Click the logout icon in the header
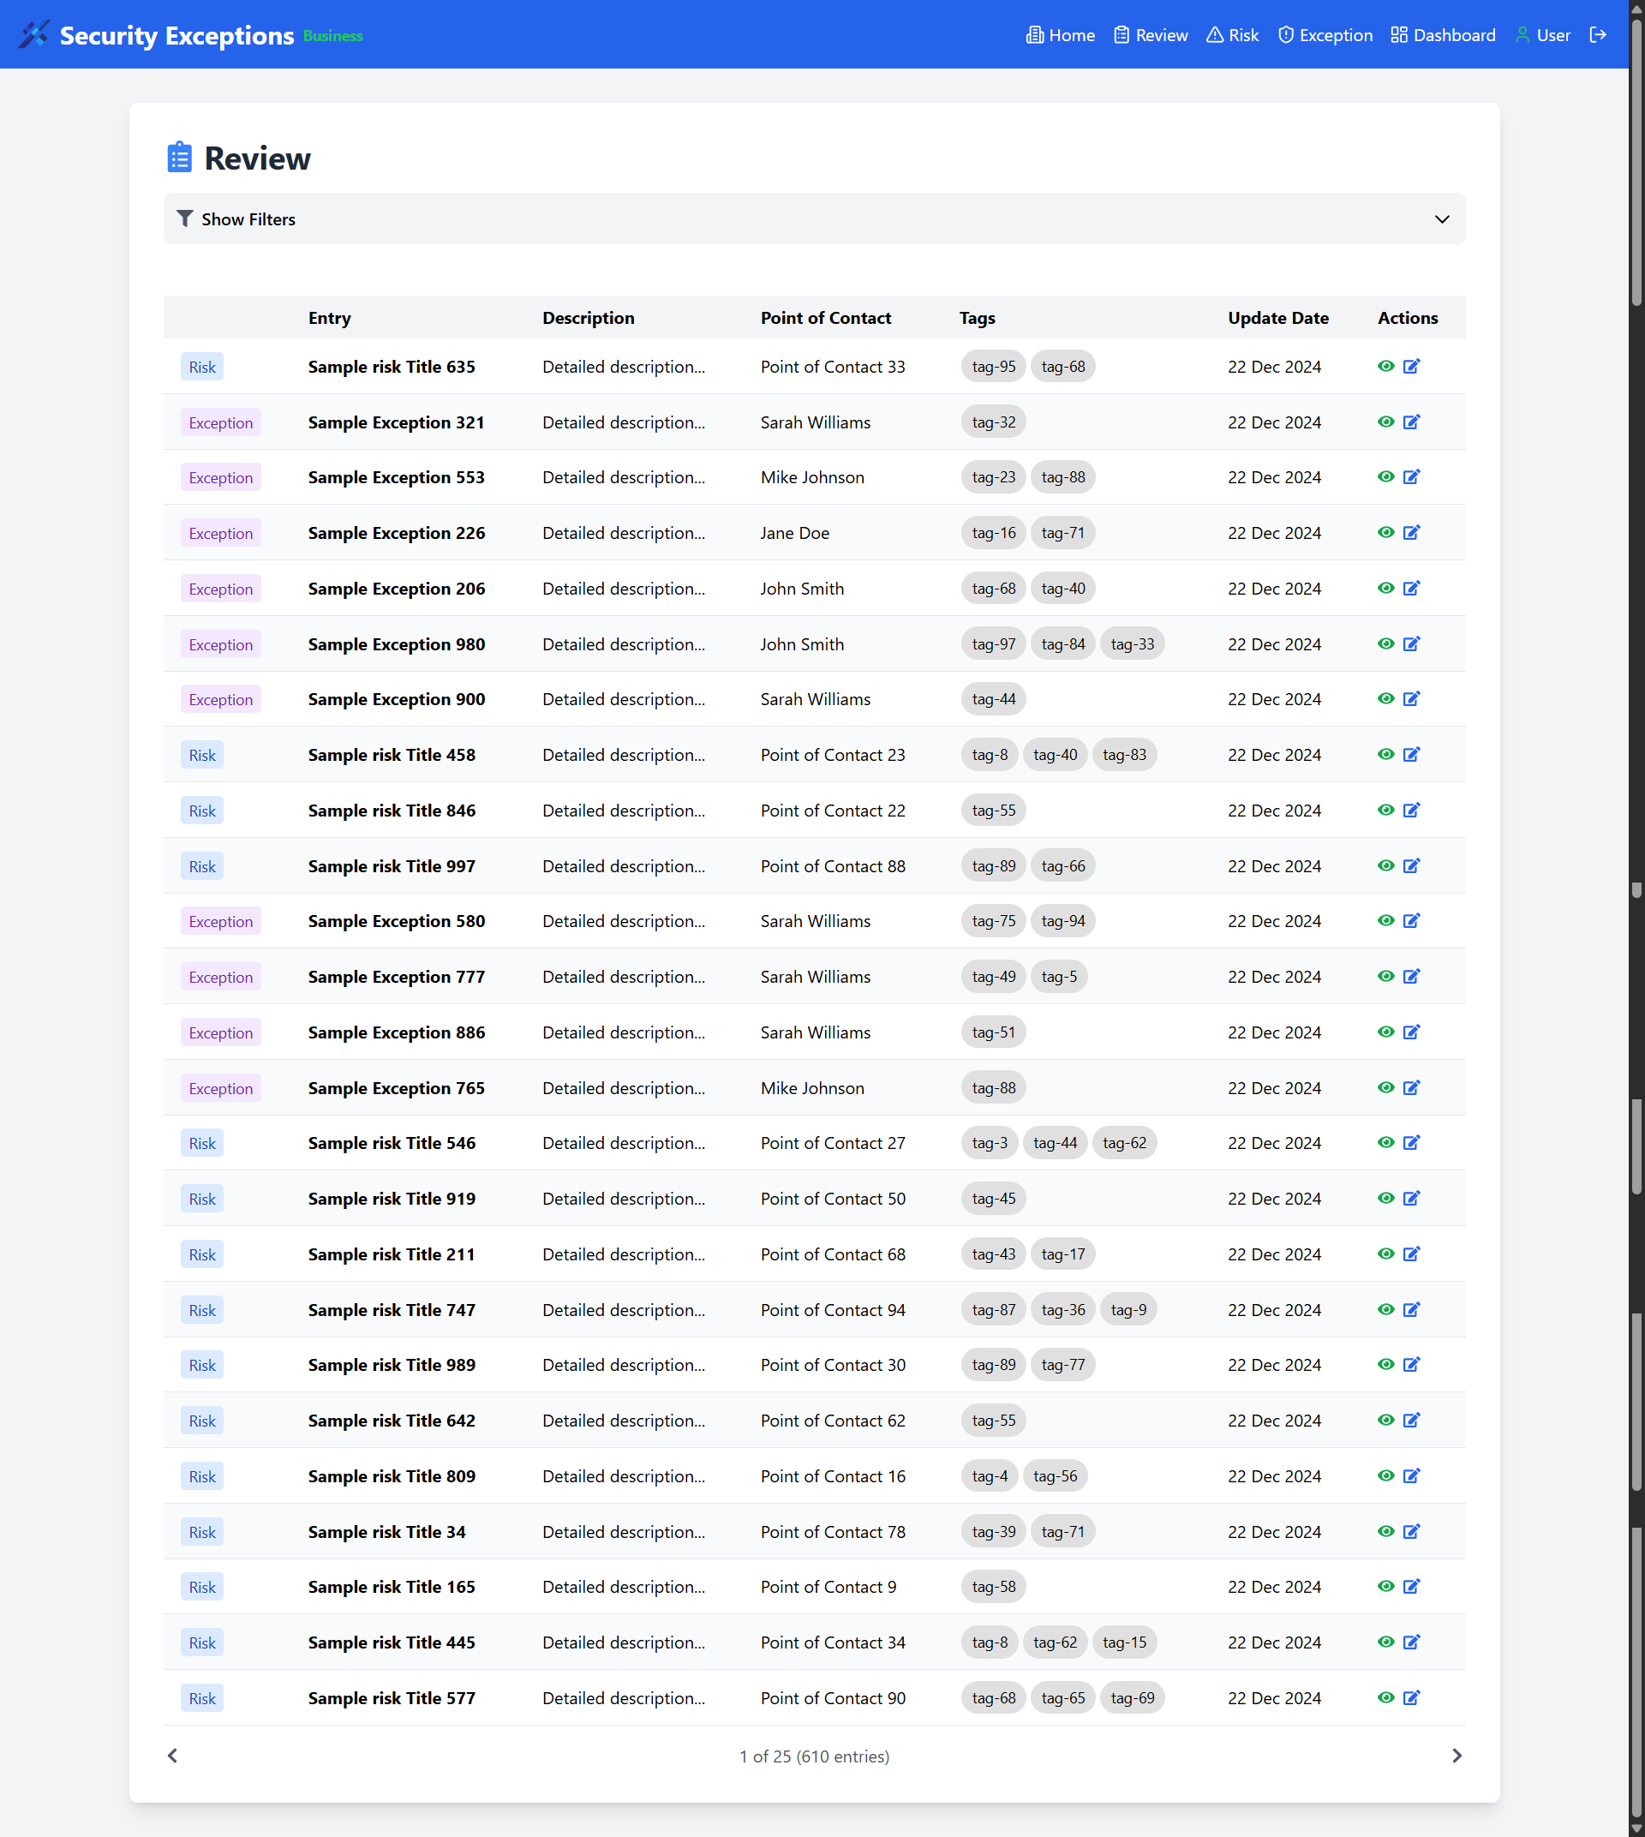This screenshot has height=1837, width=1645. [1598, 35]
